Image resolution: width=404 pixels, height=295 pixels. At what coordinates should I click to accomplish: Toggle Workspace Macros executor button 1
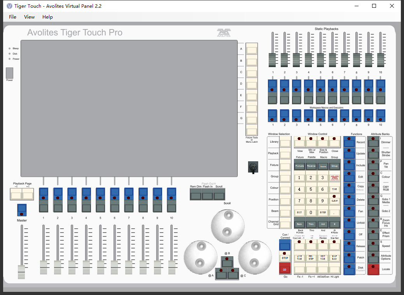273,116
